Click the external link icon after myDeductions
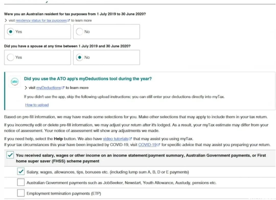This screenshot has height=200, width=276. (63, 87)
